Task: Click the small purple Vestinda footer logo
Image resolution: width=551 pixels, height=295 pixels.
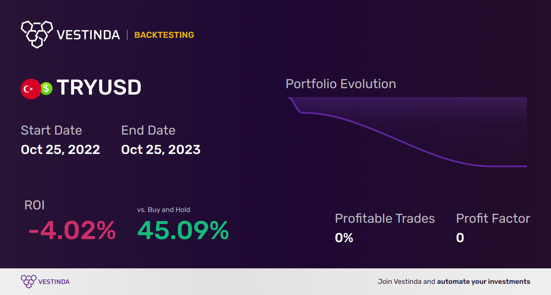Action: 28,281
